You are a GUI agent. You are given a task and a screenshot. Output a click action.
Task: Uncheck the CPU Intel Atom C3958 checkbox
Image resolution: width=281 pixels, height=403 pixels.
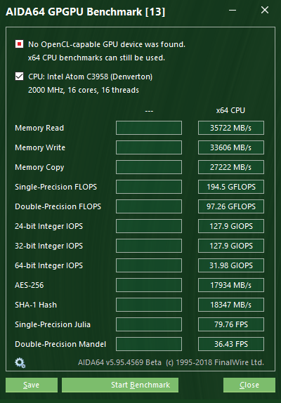click(x=19, y=77)
